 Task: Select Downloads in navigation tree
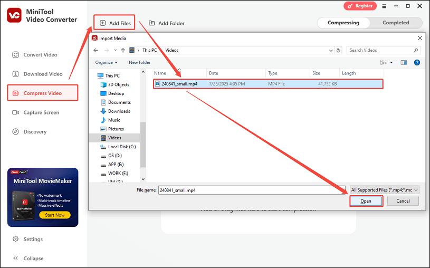(x=116, y=111)
